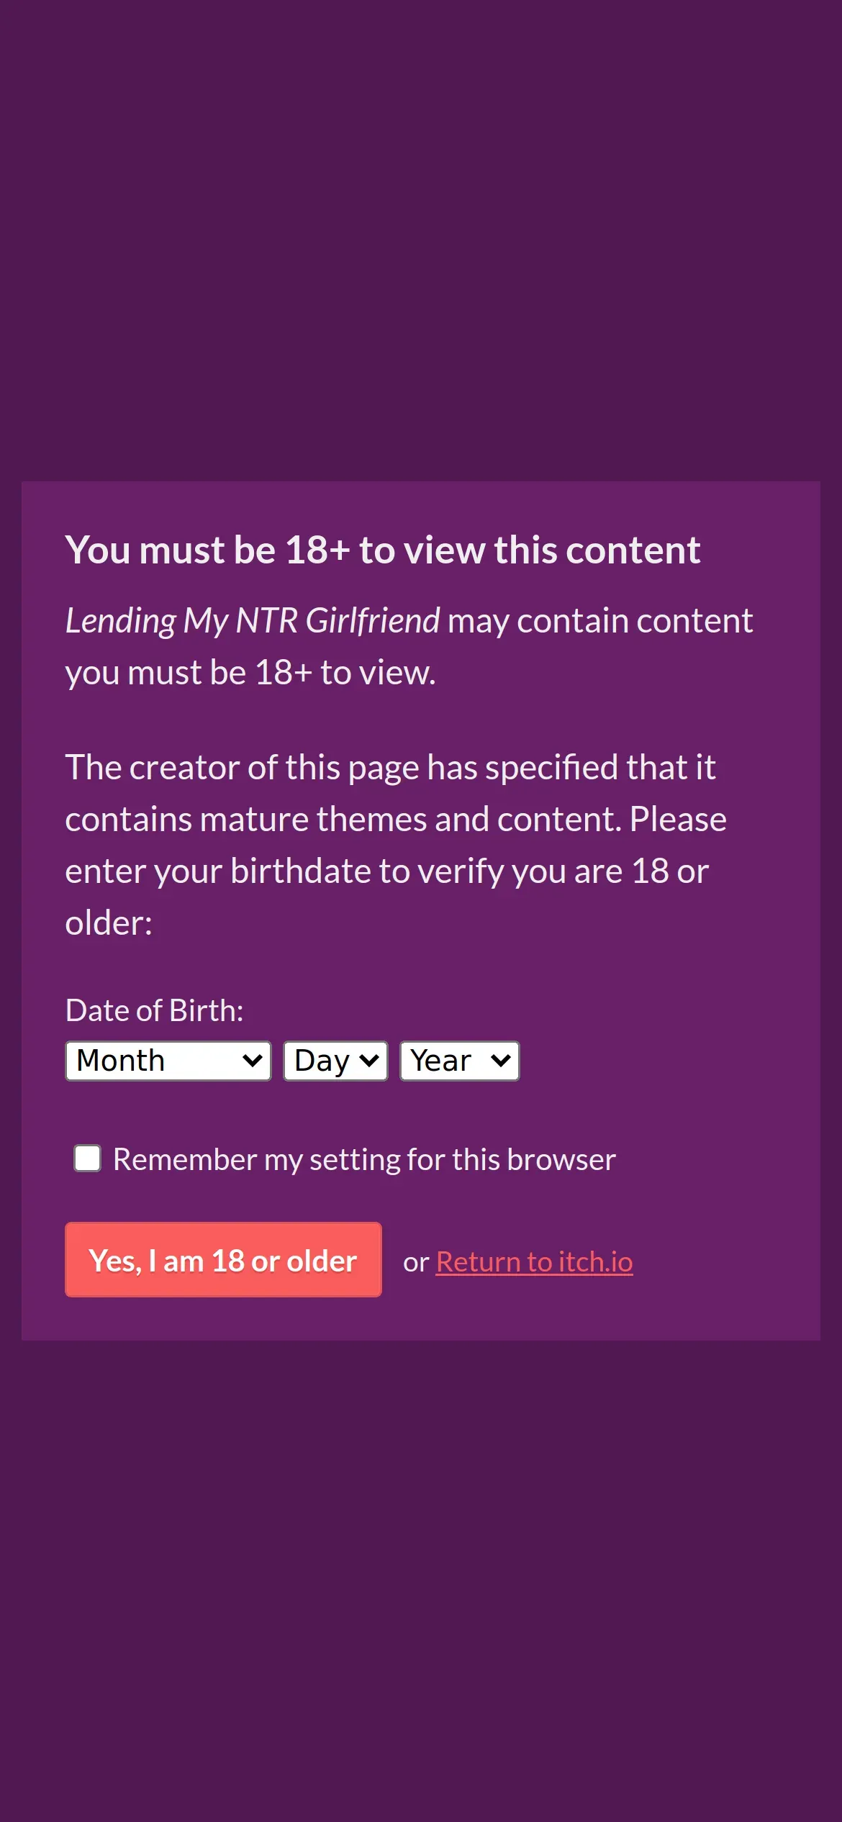Click the chevron arrow in Year selector
This screenshot has height=1822, width=842.
tap(500, 1061)
